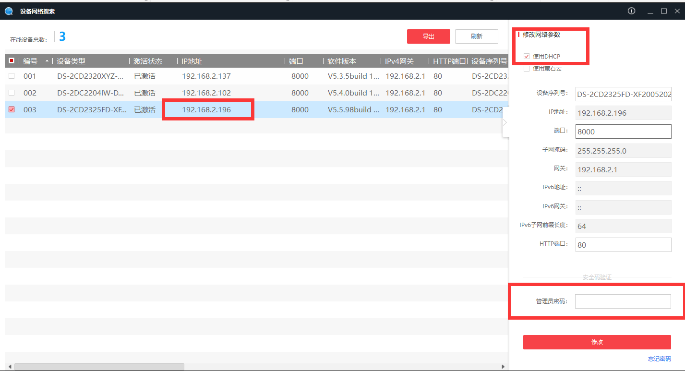Click the scrollbar right arrow

click(503, 367)
